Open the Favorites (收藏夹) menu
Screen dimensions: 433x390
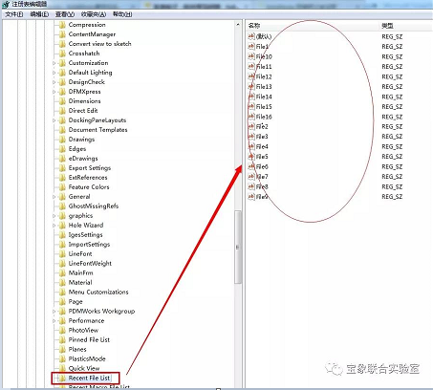click(x=94, y=14)
